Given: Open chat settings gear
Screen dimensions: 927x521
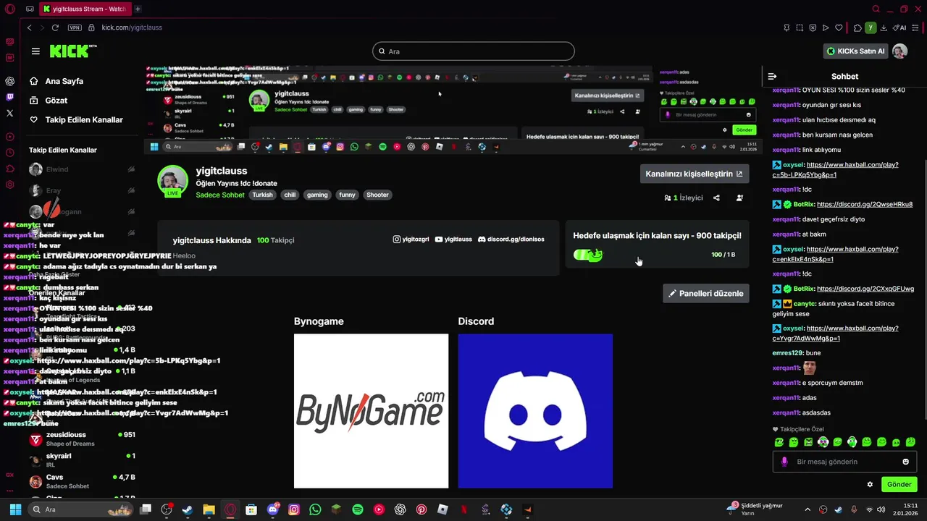Looking at the screenshot, I should (x=870, y=484).
